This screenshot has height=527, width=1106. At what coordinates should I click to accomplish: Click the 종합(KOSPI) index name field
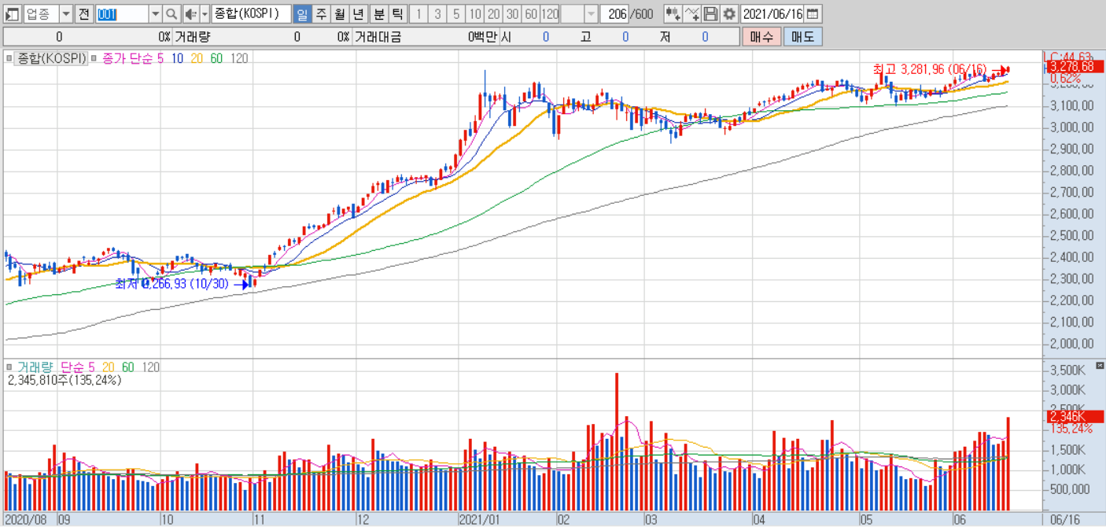click(x=252, y=14)
